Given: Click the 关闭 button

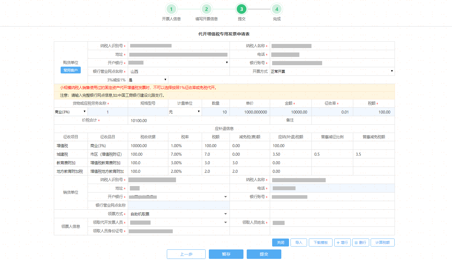Looking at the screenshot, I should pyautogui.click(x=280, y=243).
